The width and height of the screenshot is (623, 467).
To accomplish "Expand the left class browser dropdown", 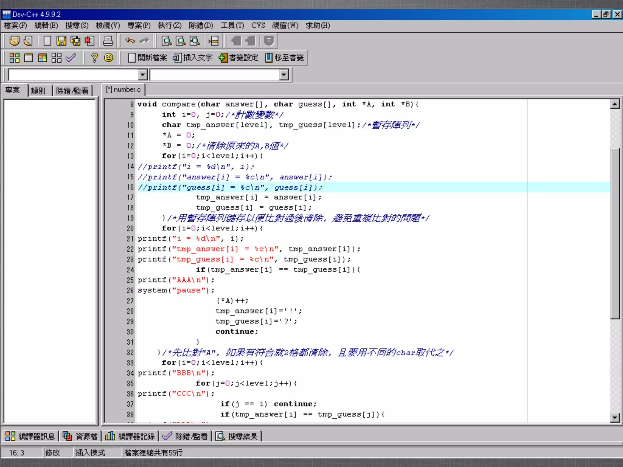I will (143, 74).
